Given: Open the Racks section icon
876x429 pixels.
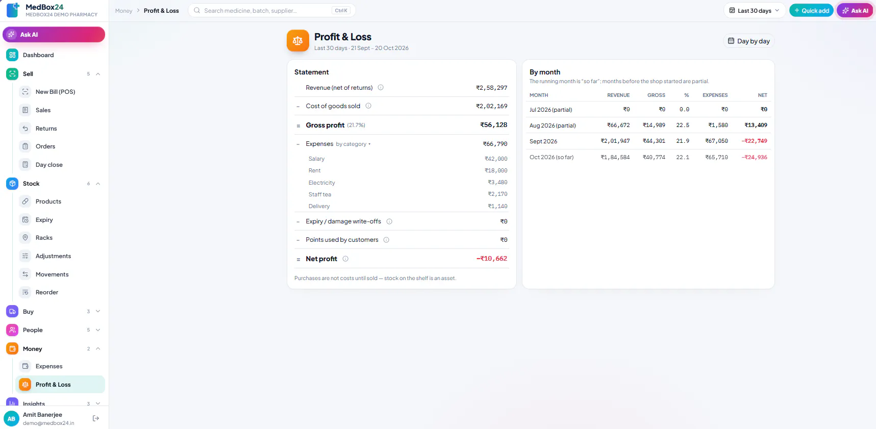Looking at the screenshot, I should (x=25, y=238).
